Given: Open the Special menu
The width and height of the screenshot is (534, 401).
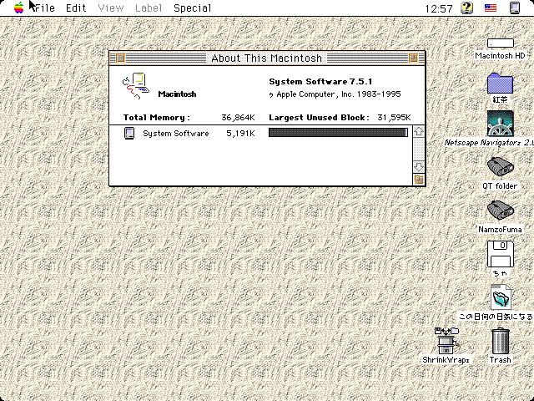Looking at the screenshot, I should [193, 8].
